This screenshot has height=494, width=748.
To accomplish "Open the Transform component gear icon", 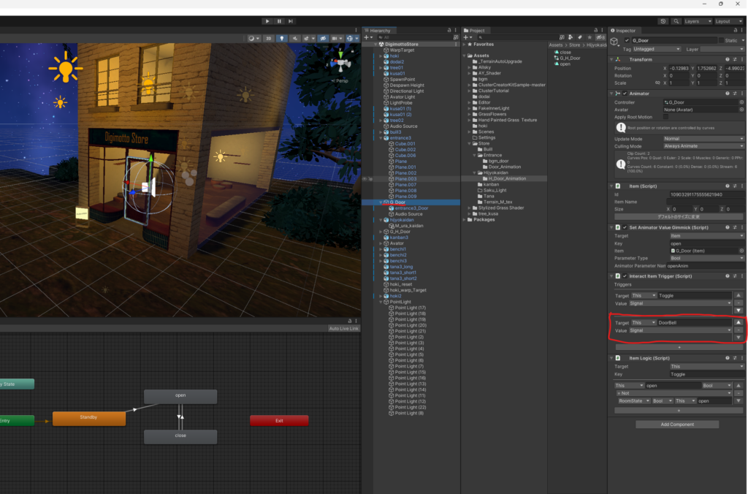I will point(740,59).
